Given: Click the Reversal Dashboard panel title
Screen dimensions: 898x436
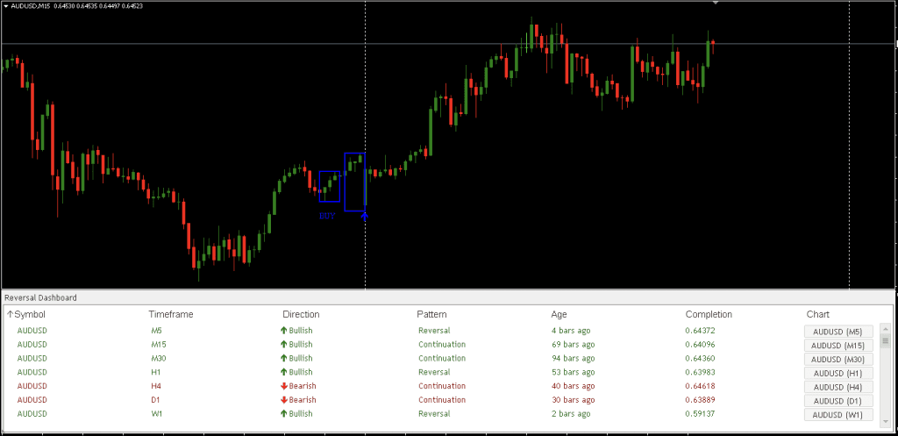Looking at the screenshot, I should 40,298.
